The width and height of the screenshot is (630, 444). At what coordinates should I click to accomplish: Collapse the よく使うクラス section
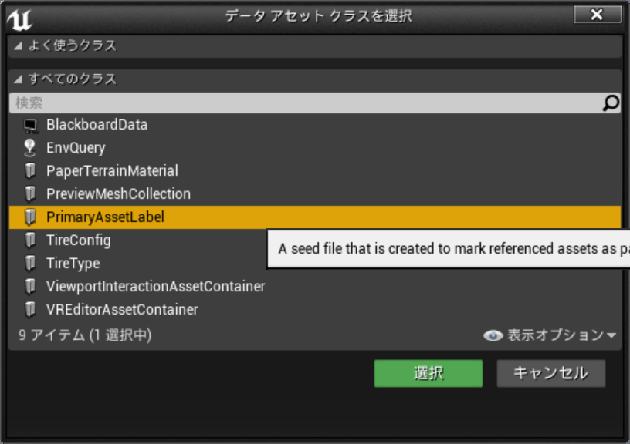click(x=18, y=45)
